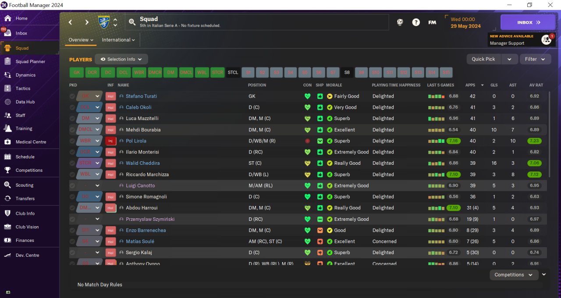
Task: Open the Dynamics sidebar icon
Action: point(7,75)
